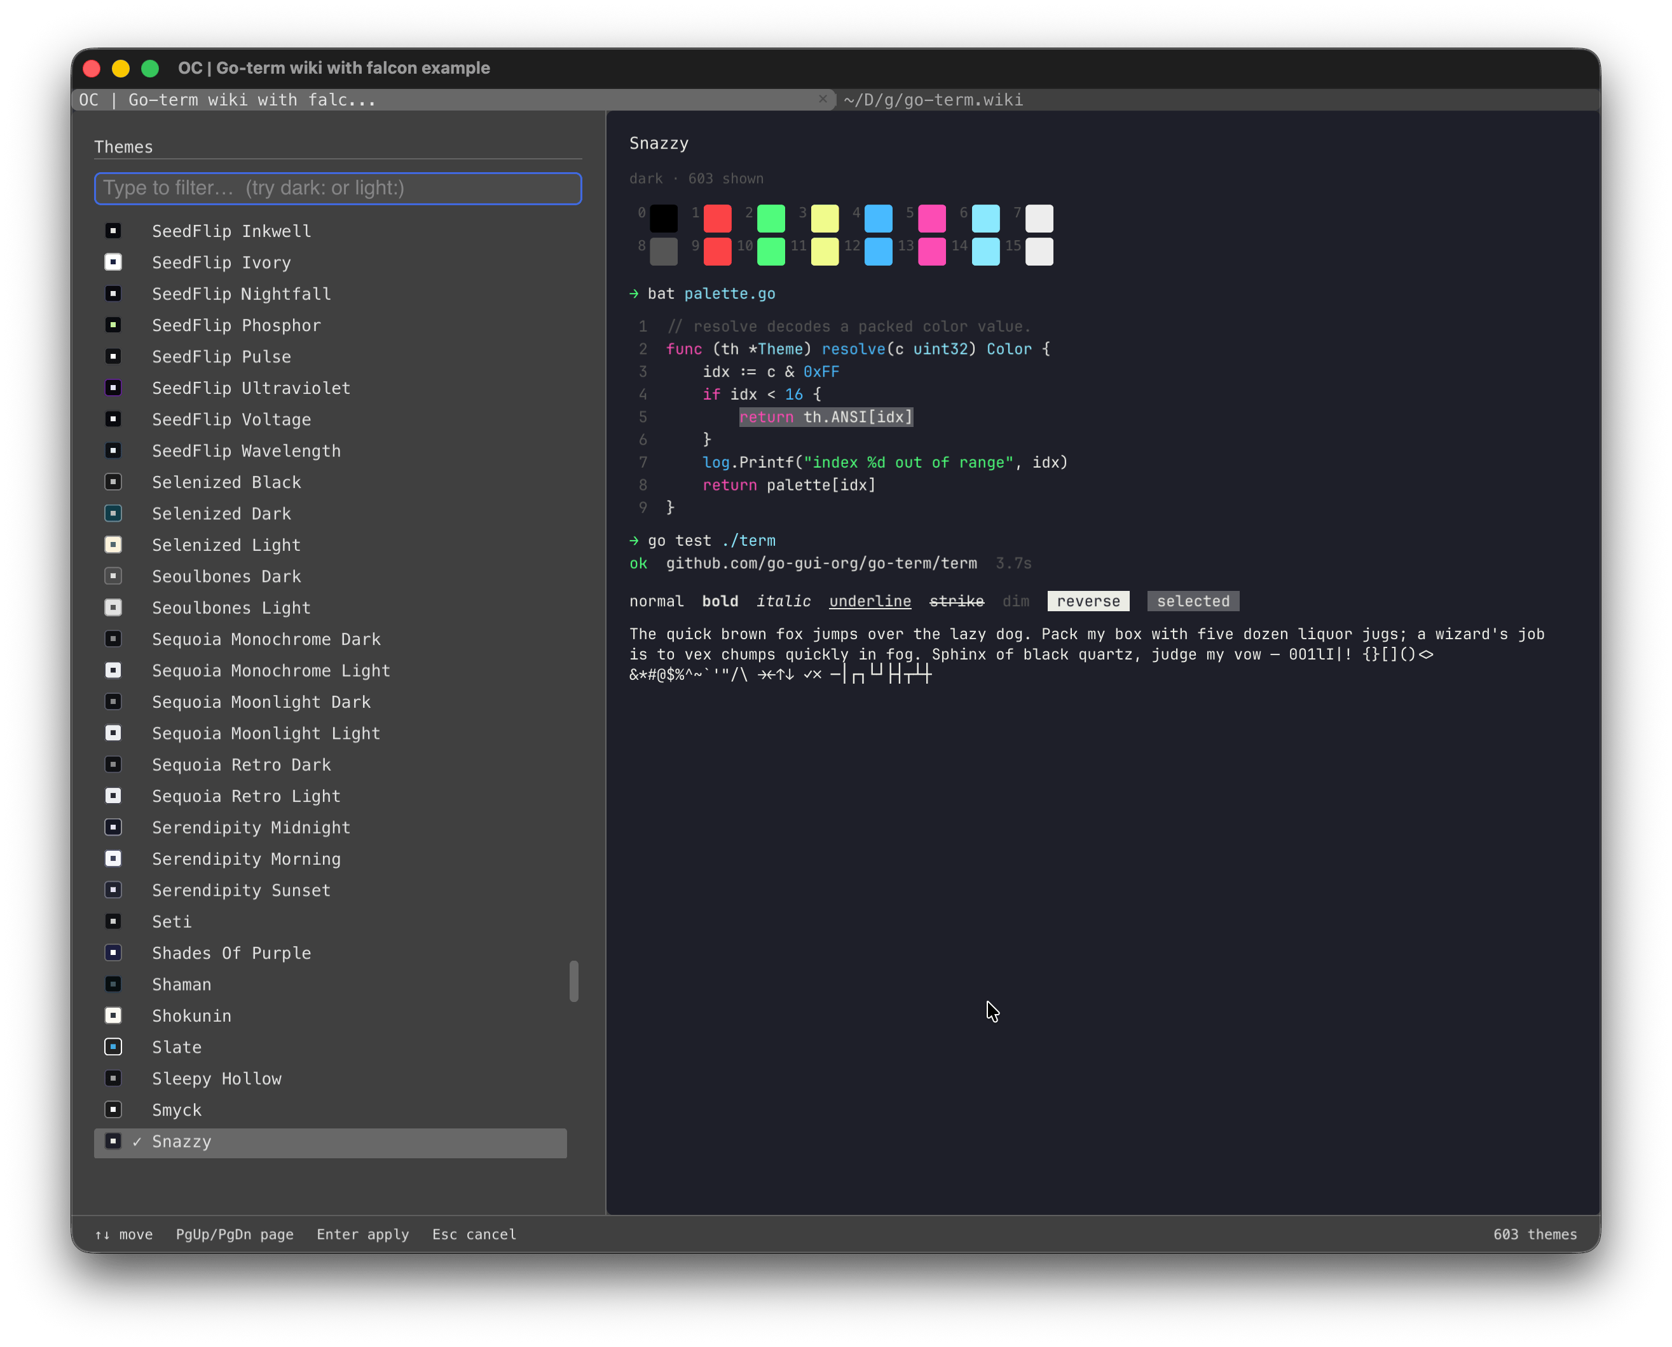The width and height of the screenshot is (1672, 1347).
Task: Close the OC Go-term wiki tab
Action: coord(823,99)
